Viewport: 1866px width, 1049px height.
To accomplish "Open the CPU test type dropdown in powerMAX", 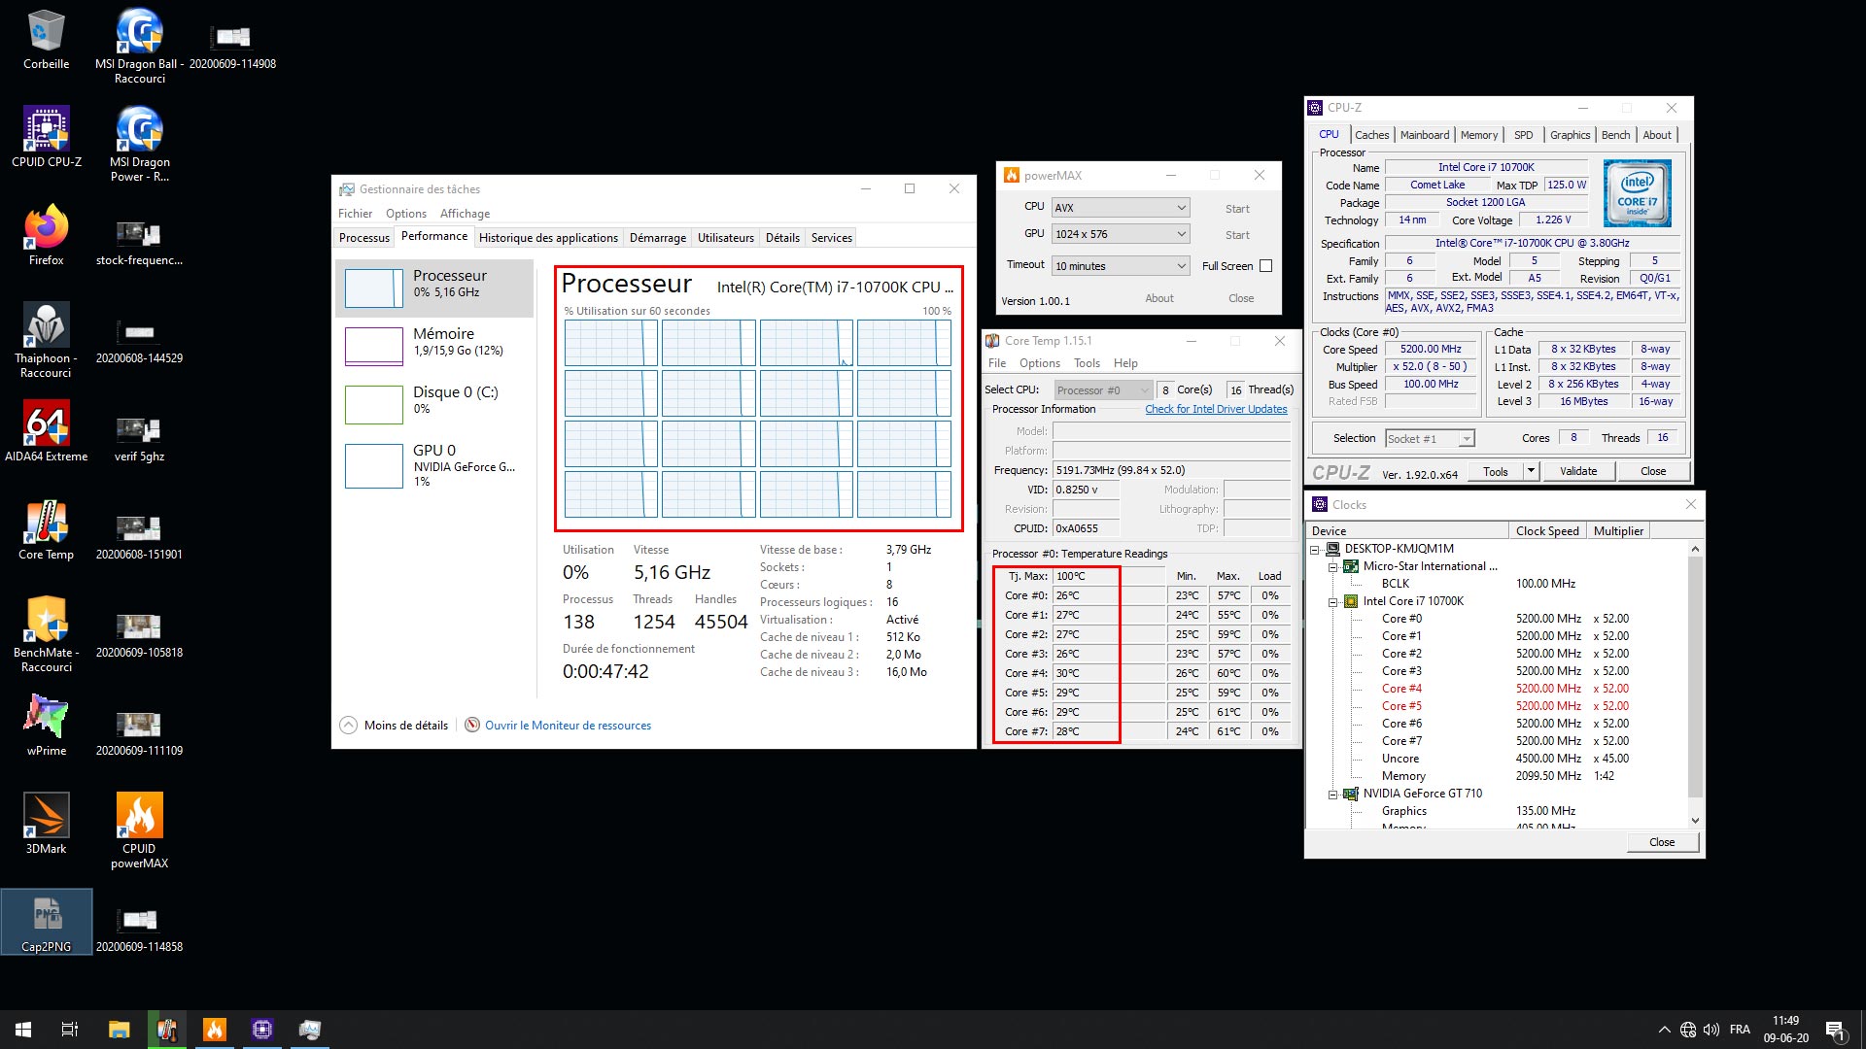I will (1121, 207).
